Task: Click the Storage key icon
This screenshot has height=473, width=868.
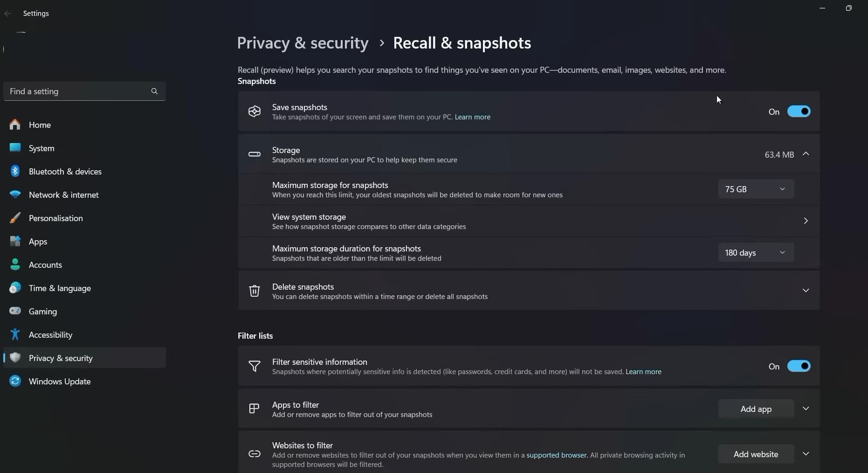Action: point(254,154)
